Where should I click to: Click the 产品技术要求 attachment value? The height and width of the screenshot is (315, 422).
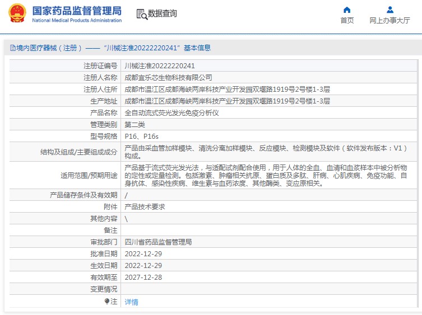(145, 207)
